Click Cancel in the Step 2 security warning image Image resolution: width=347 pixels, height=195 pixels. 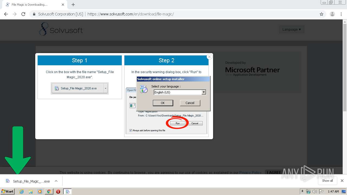point(195,123)
